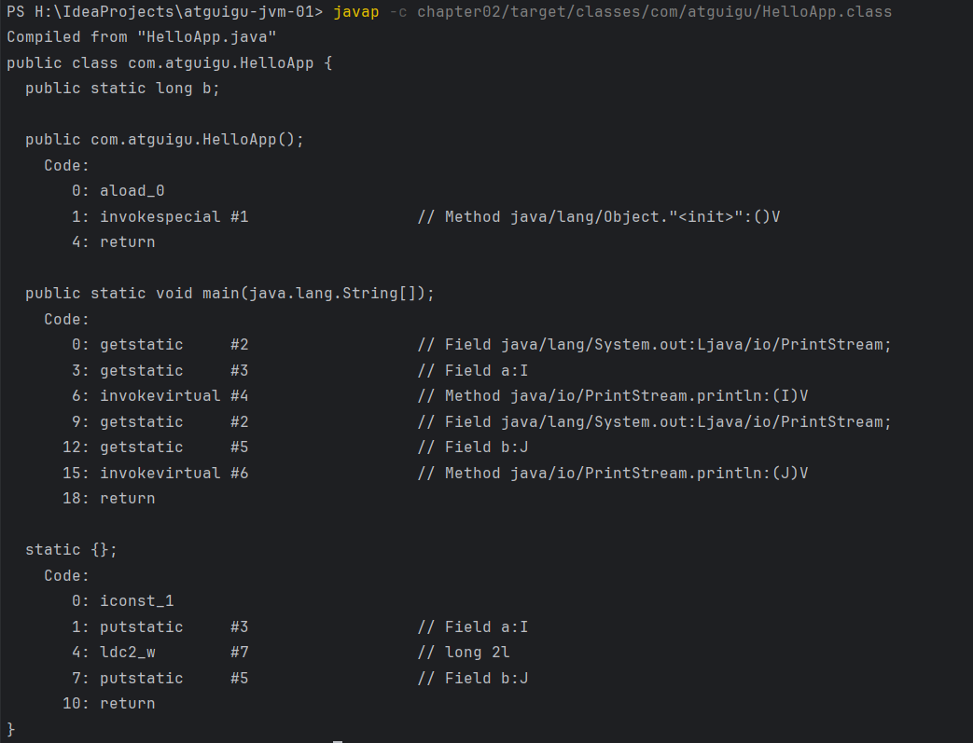Click the iconst_1 instruction
Viewport: 973px width, 743px height.
pyautogui.click(x=136, y=601)
